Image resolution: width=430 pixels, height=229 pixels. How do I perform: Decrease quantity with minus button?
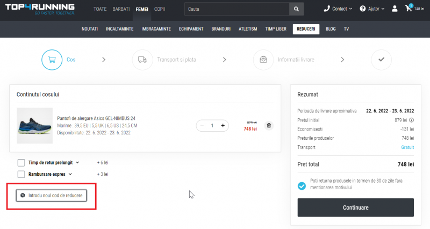[202, 125]
